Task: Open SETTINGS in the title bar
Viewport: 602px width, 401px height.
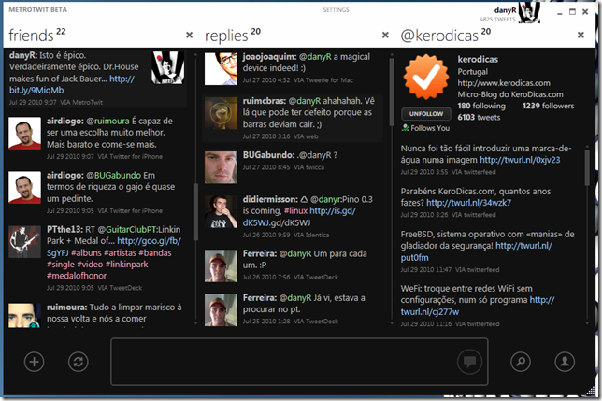Action: point(336,10)
